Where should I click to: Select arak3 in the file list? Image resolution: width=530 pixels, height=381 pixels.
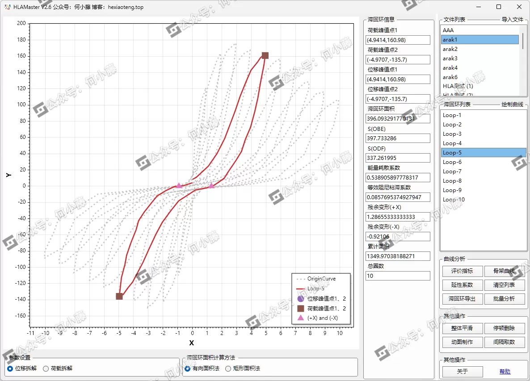[x=450, y=59]
